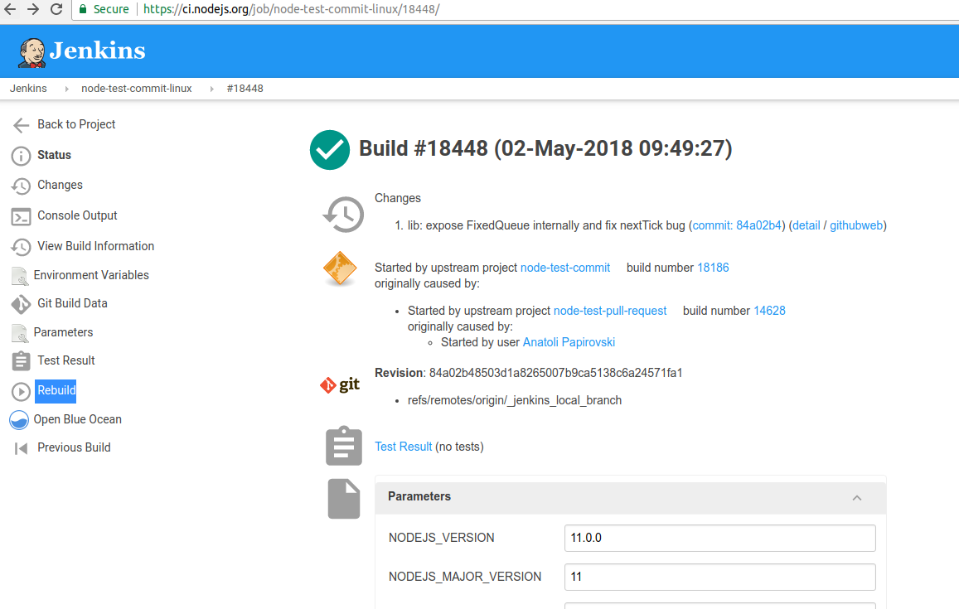Viewport: 959px width, 609px height.
Task: Expand breadcrumb arrow after node-test-commit-linux
Action: [x=211, y=89]
